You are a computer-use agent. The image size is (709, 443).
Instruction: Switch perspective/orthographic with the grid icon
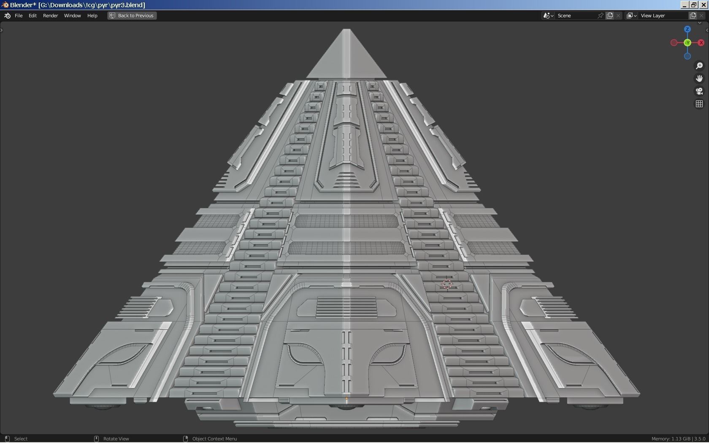pos(699,104)
